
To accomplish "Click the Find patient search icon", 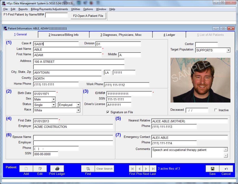I will [x=88, y=169].
